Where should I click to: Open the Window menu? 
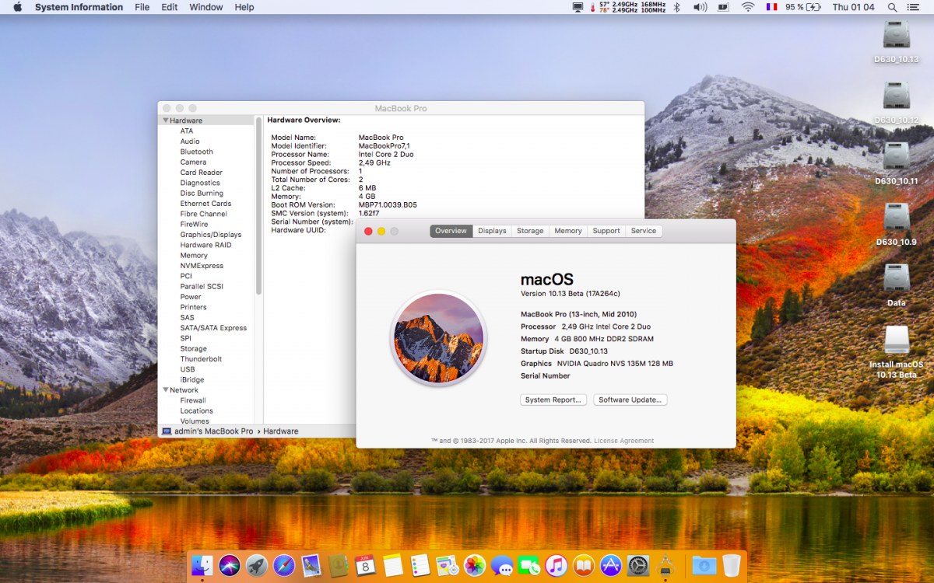coord(205,7)
